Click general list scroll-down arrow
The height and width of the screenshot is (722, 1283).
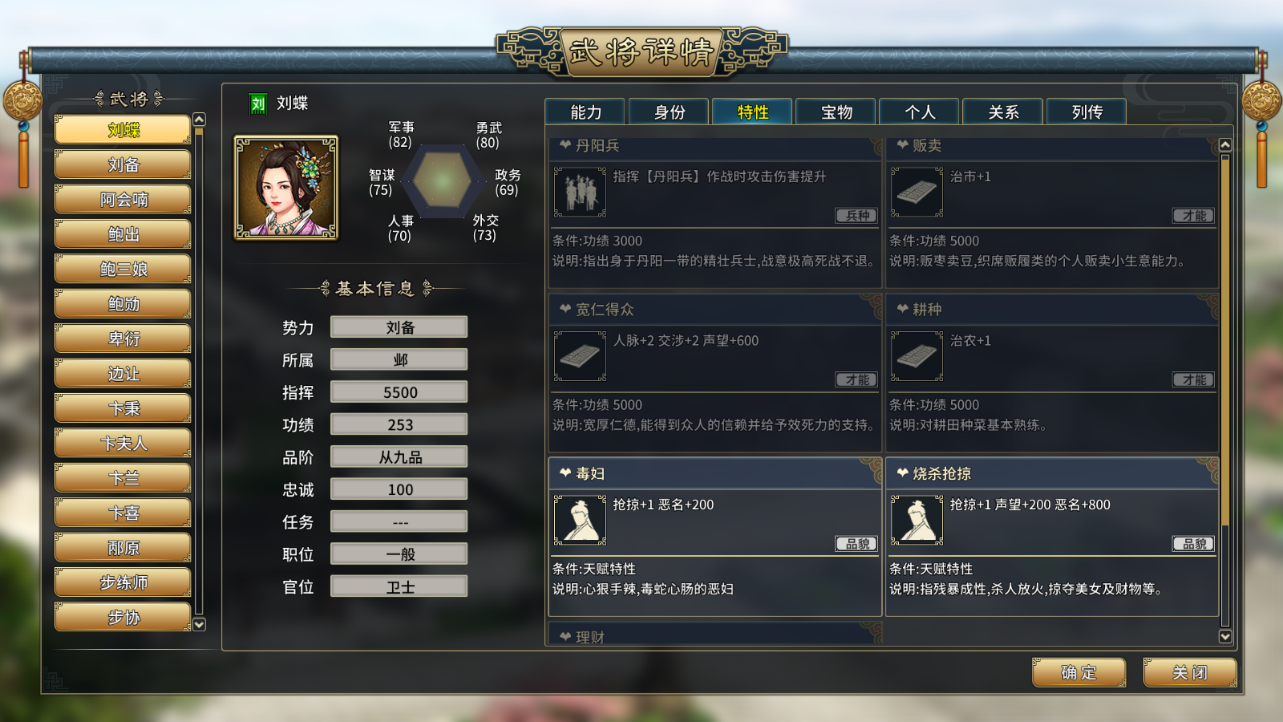tap(200, 624)
